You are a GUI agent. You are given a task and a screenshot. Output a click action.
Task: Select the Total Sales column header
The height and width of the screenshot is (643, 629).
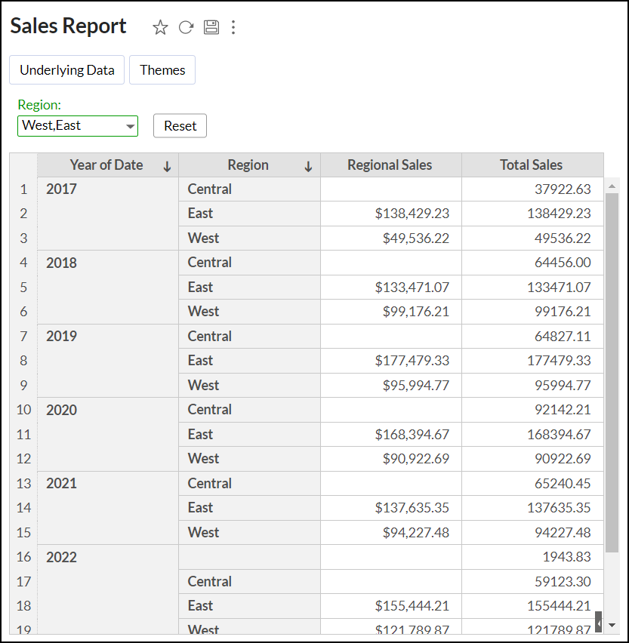[x=532, y=165]
